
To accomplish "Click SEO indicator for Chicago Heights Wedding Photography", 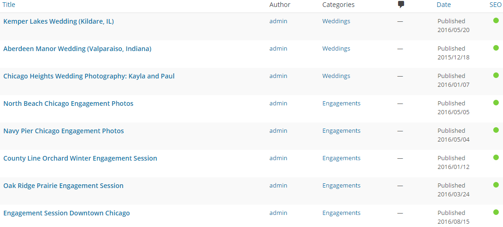I will 496,75.
